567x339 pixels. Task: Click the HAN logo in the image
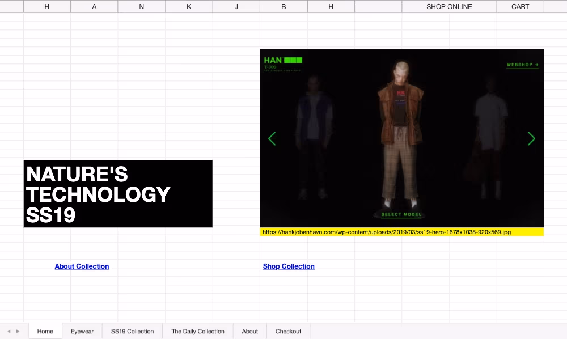283,60
